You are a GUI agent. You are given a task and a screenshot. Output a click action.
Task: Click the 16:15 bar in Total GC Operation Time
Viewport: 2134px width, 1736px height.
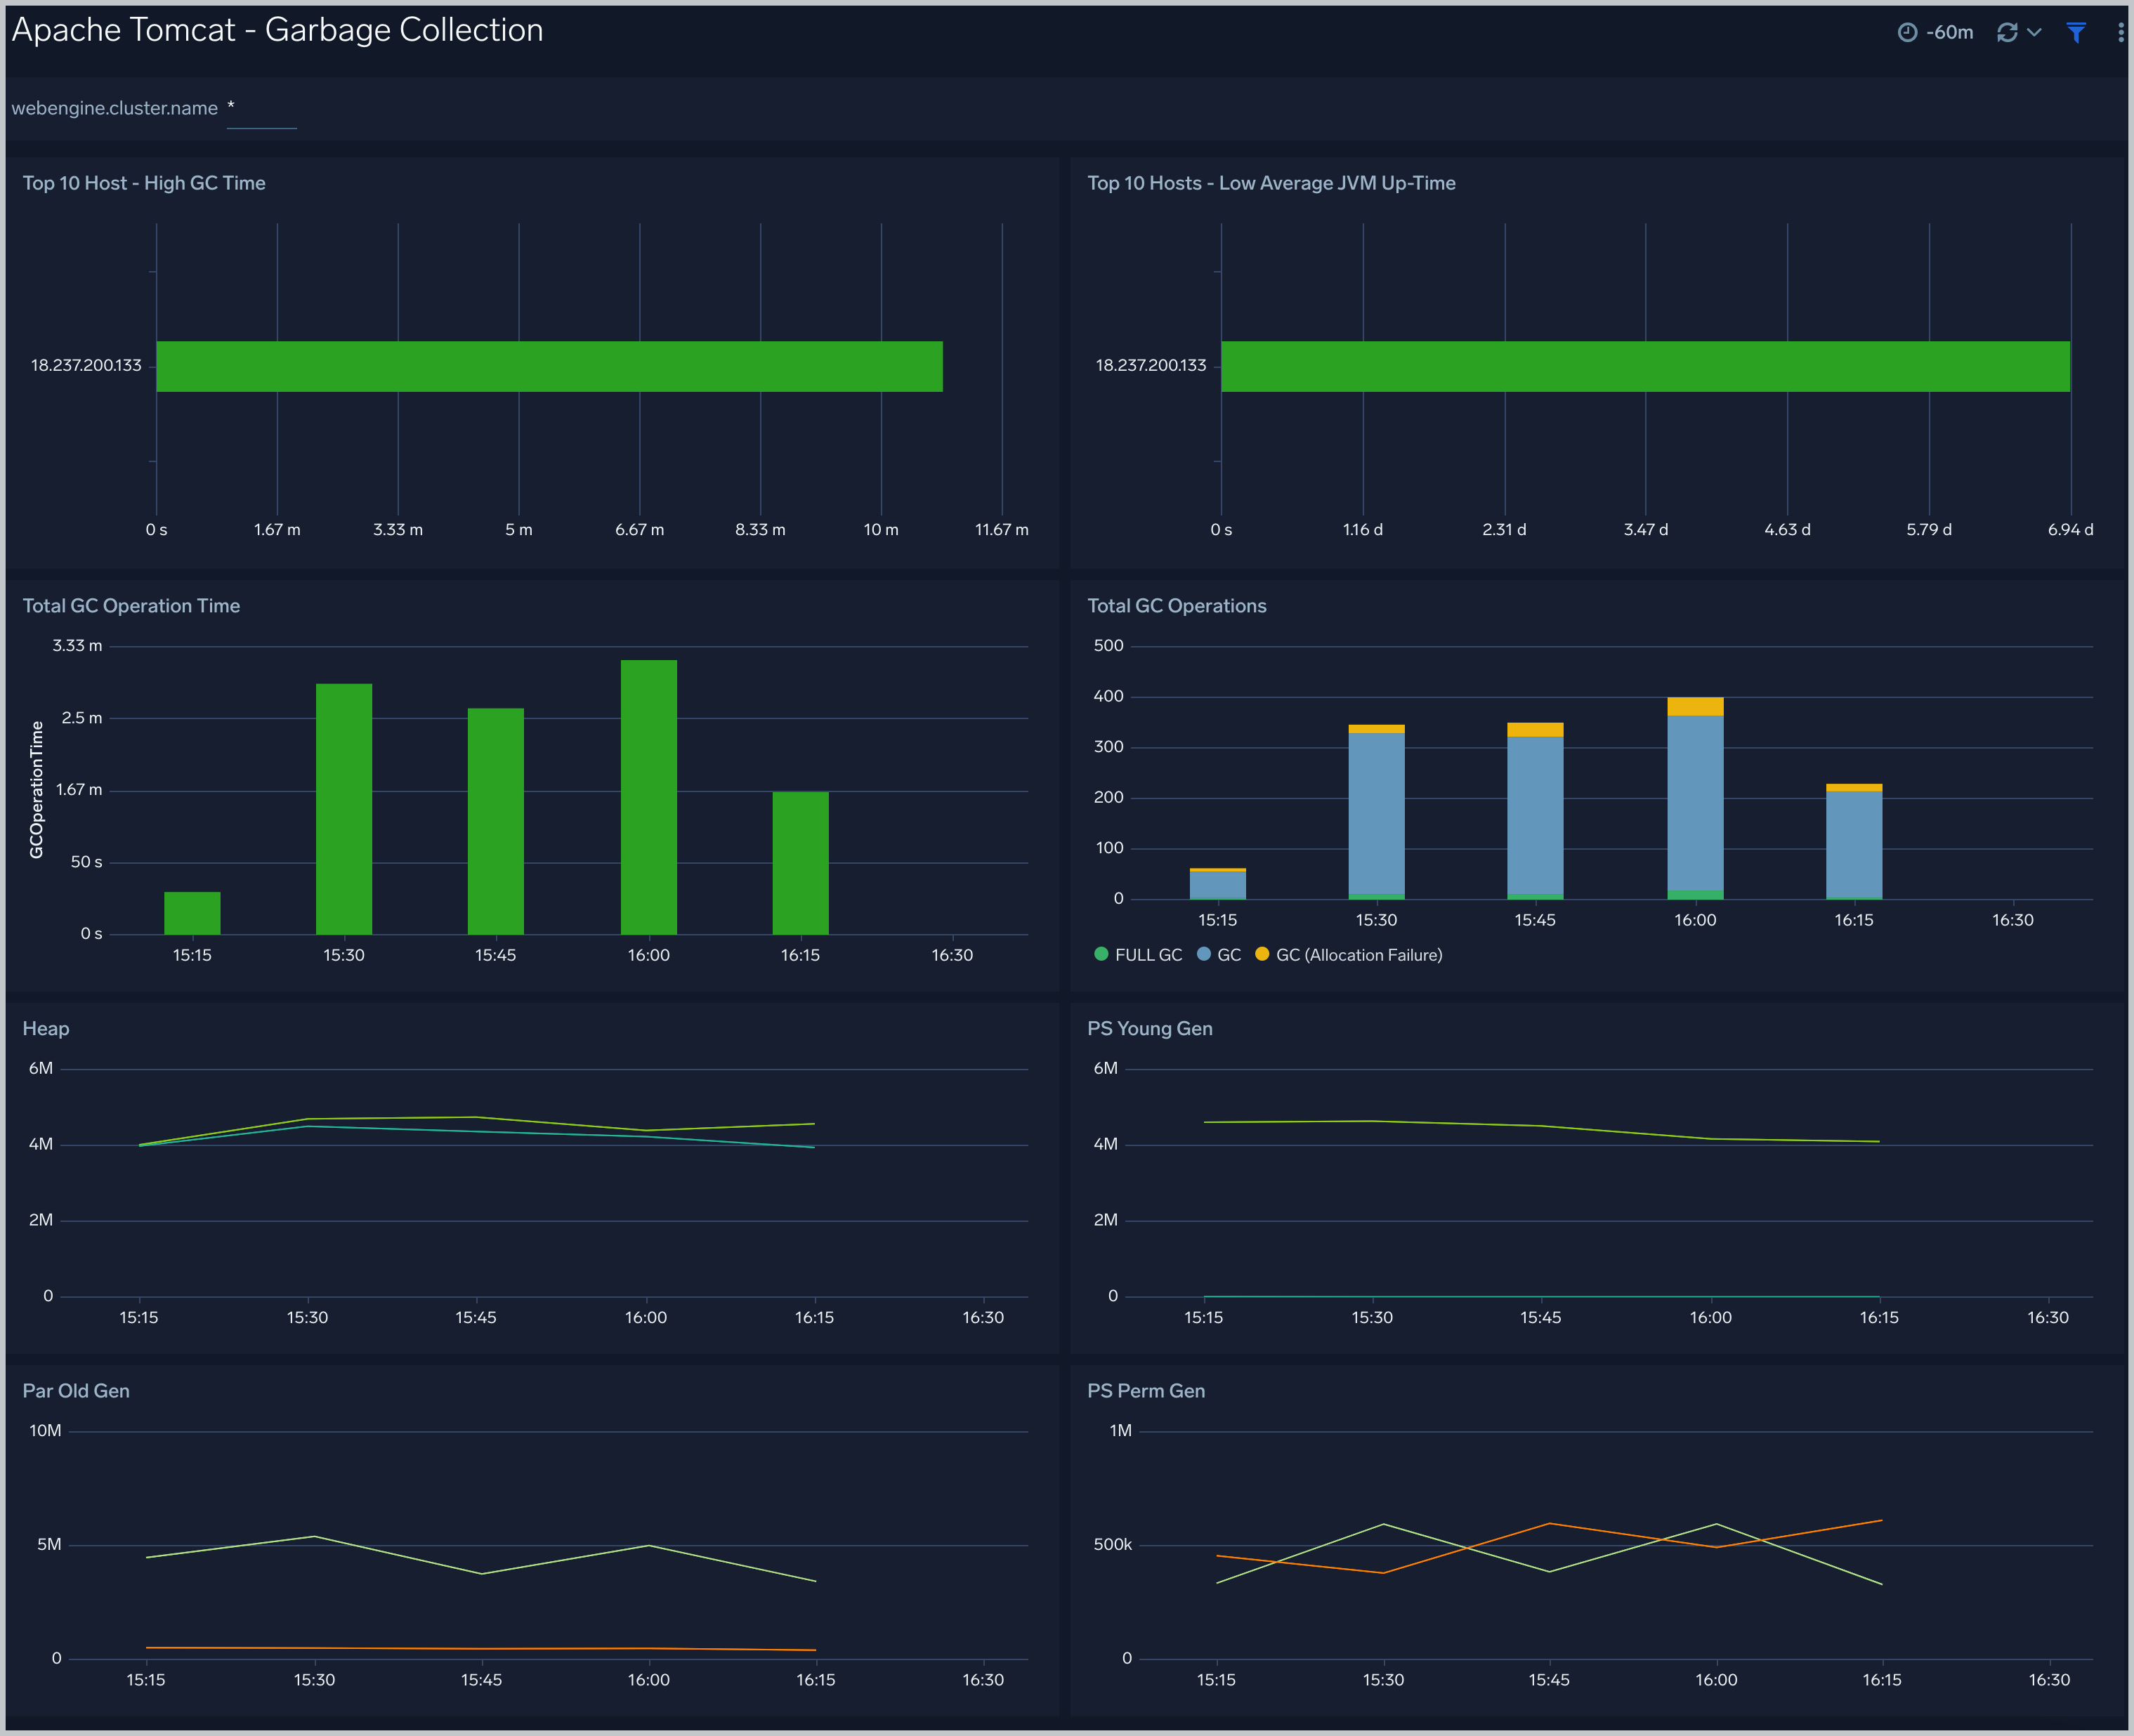[x=801, y=863]
